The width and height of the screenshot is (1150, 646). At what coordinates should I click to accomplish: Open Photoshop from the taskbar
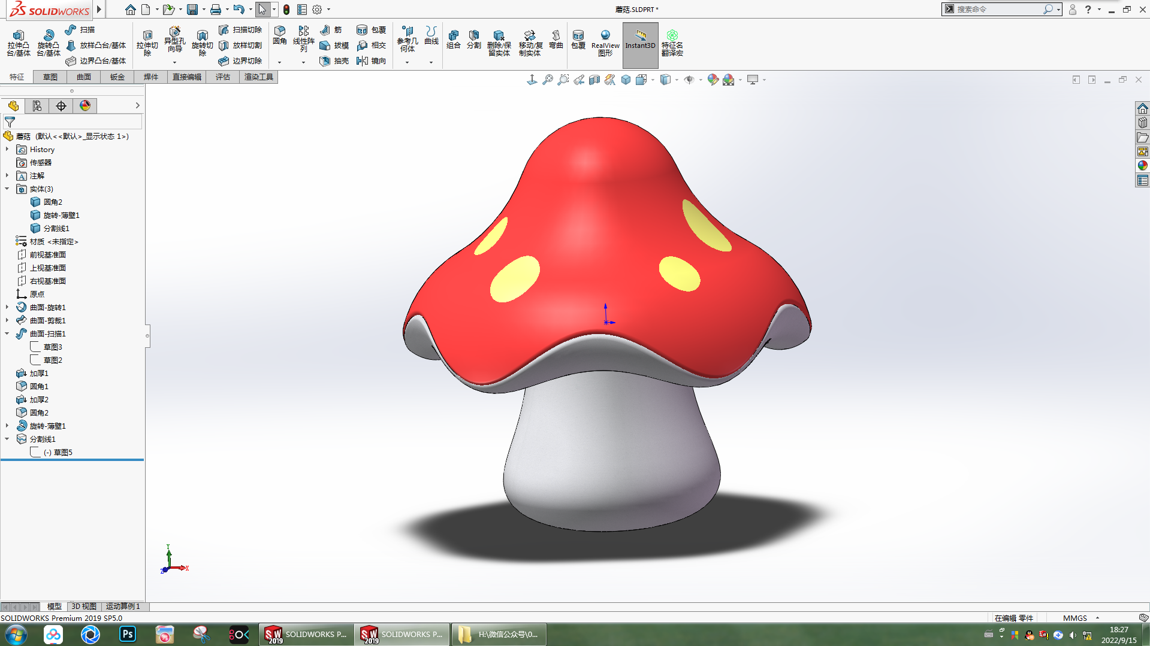(128, 634)
